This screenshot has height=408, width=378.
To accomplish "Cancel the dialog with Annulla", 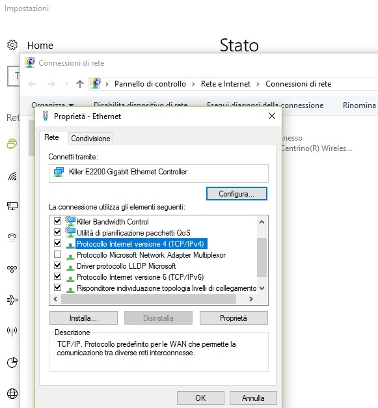I will coord(253,398).
